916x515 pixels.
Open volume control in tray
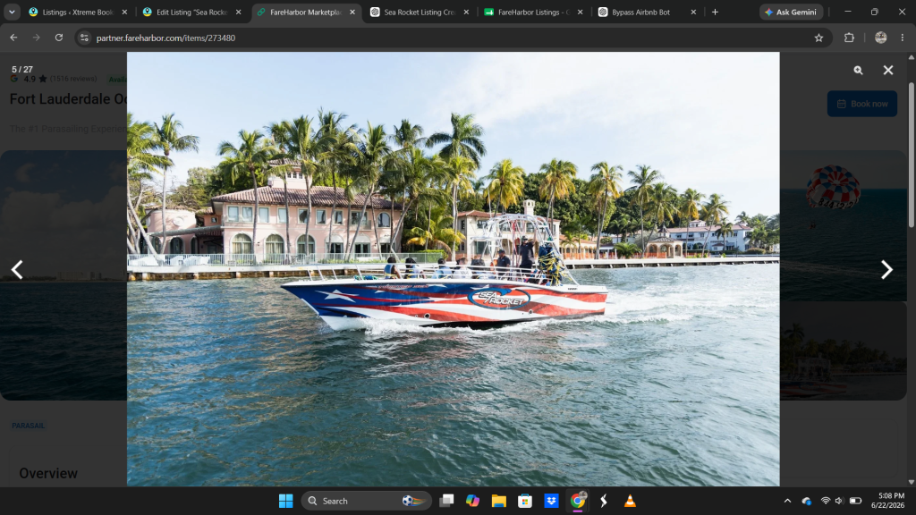(x=839, y=501)
